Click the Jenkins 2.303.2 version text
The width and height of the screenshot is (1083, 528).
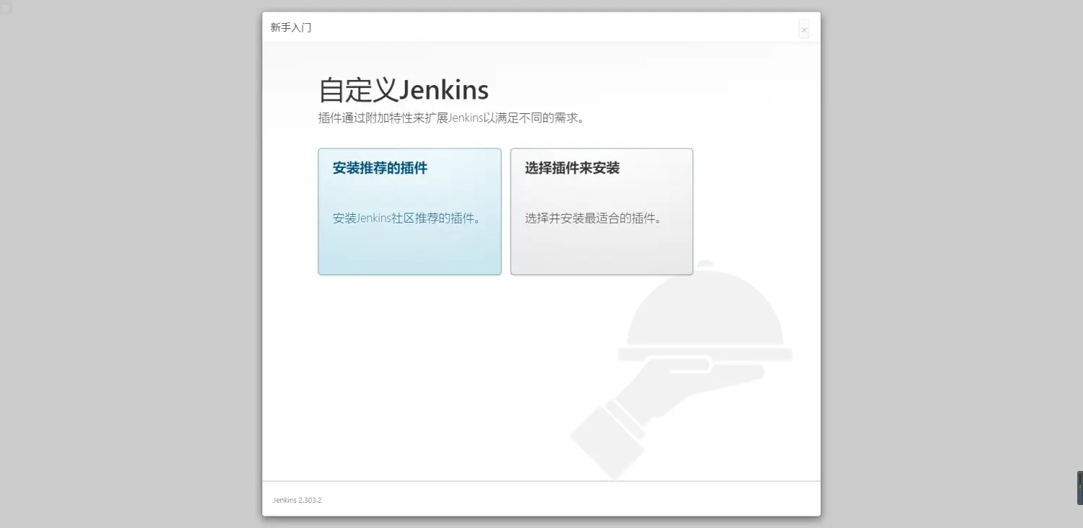coord(297,500)
